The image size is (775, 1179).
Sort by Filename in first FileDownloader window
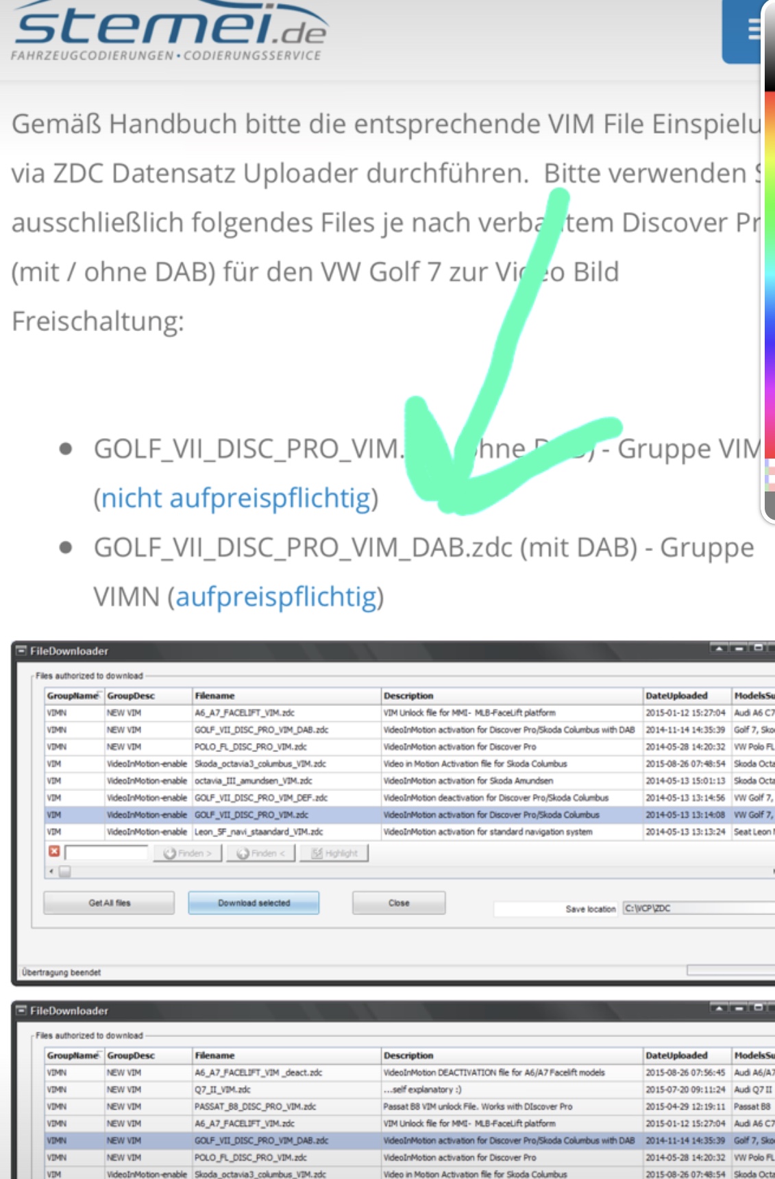pos(286,696)
